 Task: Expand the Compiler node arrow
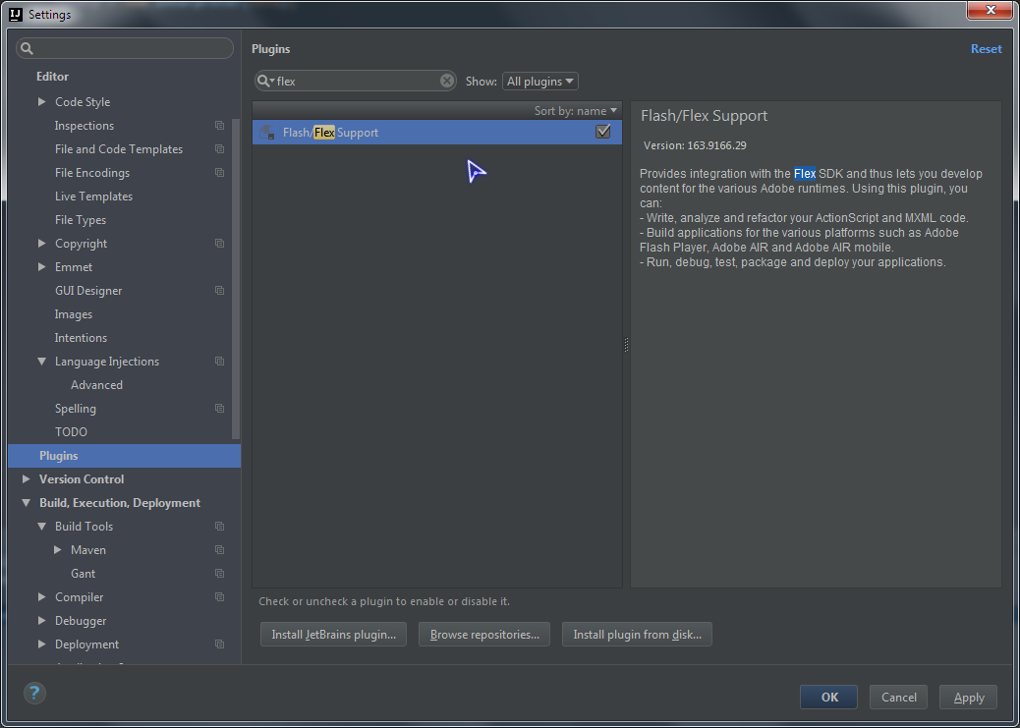click(41, 597)
